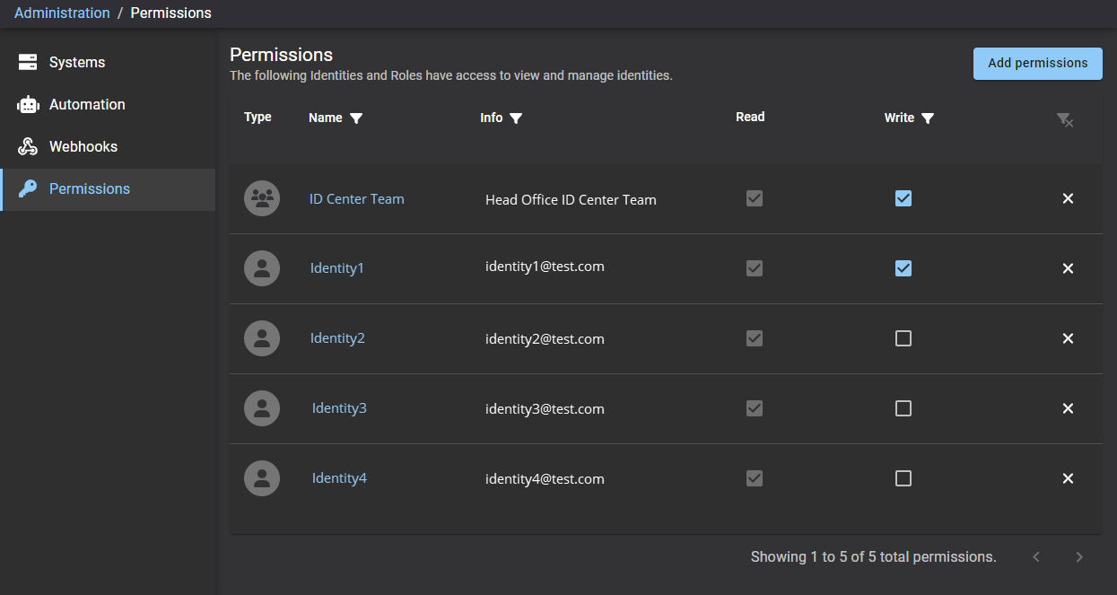The image size is (1117, 595).
Task: Click the Identity3 user avatar icon
Action: pos(262,408)
